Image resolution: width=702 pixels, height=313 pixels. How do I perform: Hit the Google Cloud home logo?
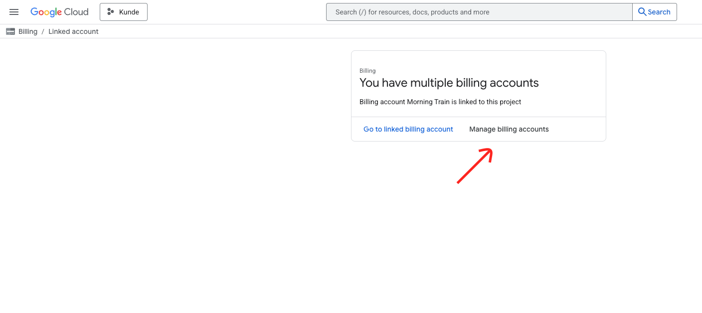(x=59, y=11)
